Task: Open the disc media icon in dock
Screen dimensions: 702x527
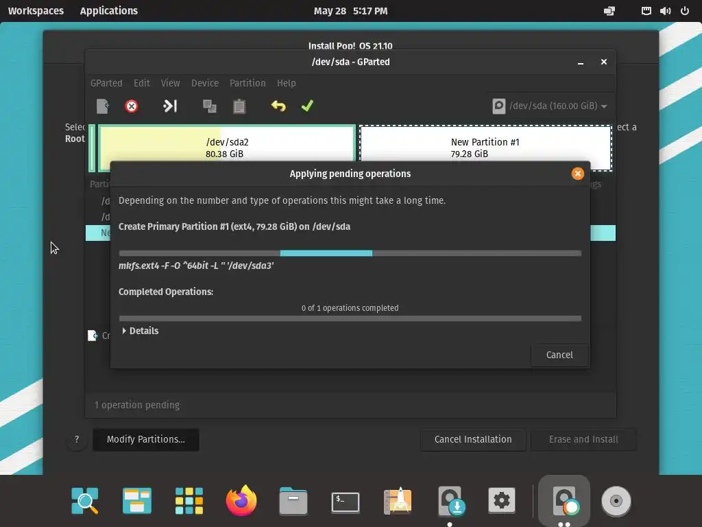Action: [x=616, y=501]
